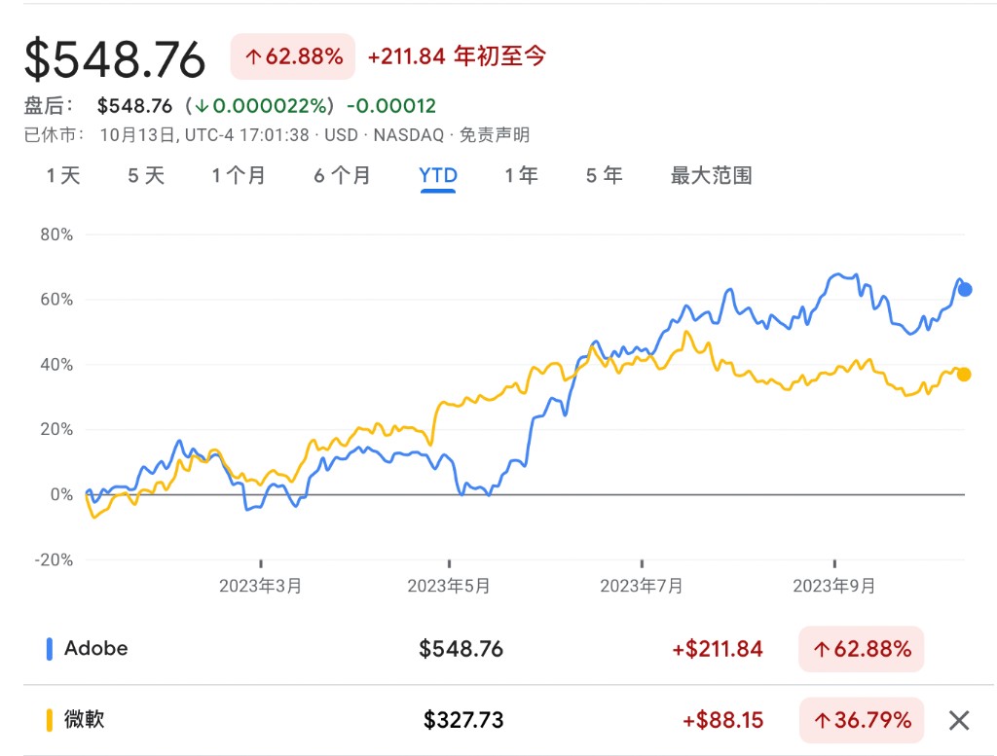This screenshot has width=997, height=756.
Task: Show the 6 个月 chart range
Action: pos(342,176)
